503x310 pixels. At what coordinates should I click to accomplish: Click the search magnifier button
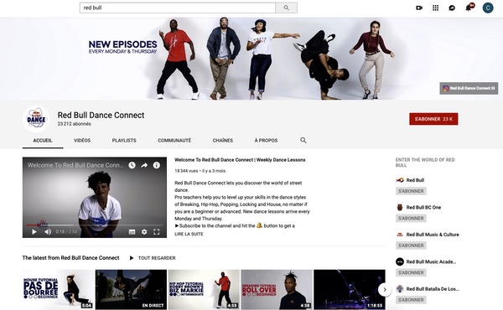(286, 8)
